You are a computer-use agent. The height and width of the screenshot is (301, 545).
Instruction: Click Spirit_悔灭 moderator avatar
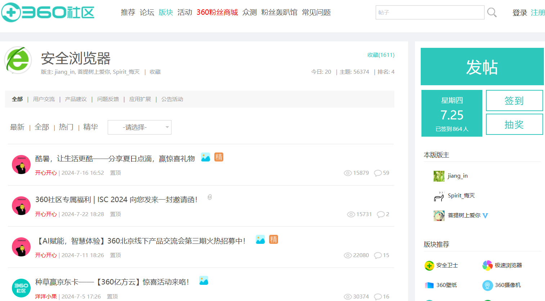tap(439, 196)
